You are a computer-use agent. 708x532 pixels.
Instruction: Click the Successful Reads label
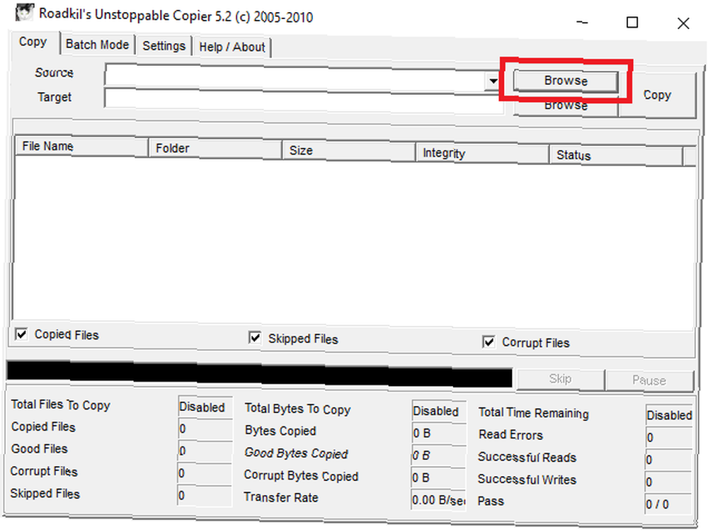coord(527,457)
